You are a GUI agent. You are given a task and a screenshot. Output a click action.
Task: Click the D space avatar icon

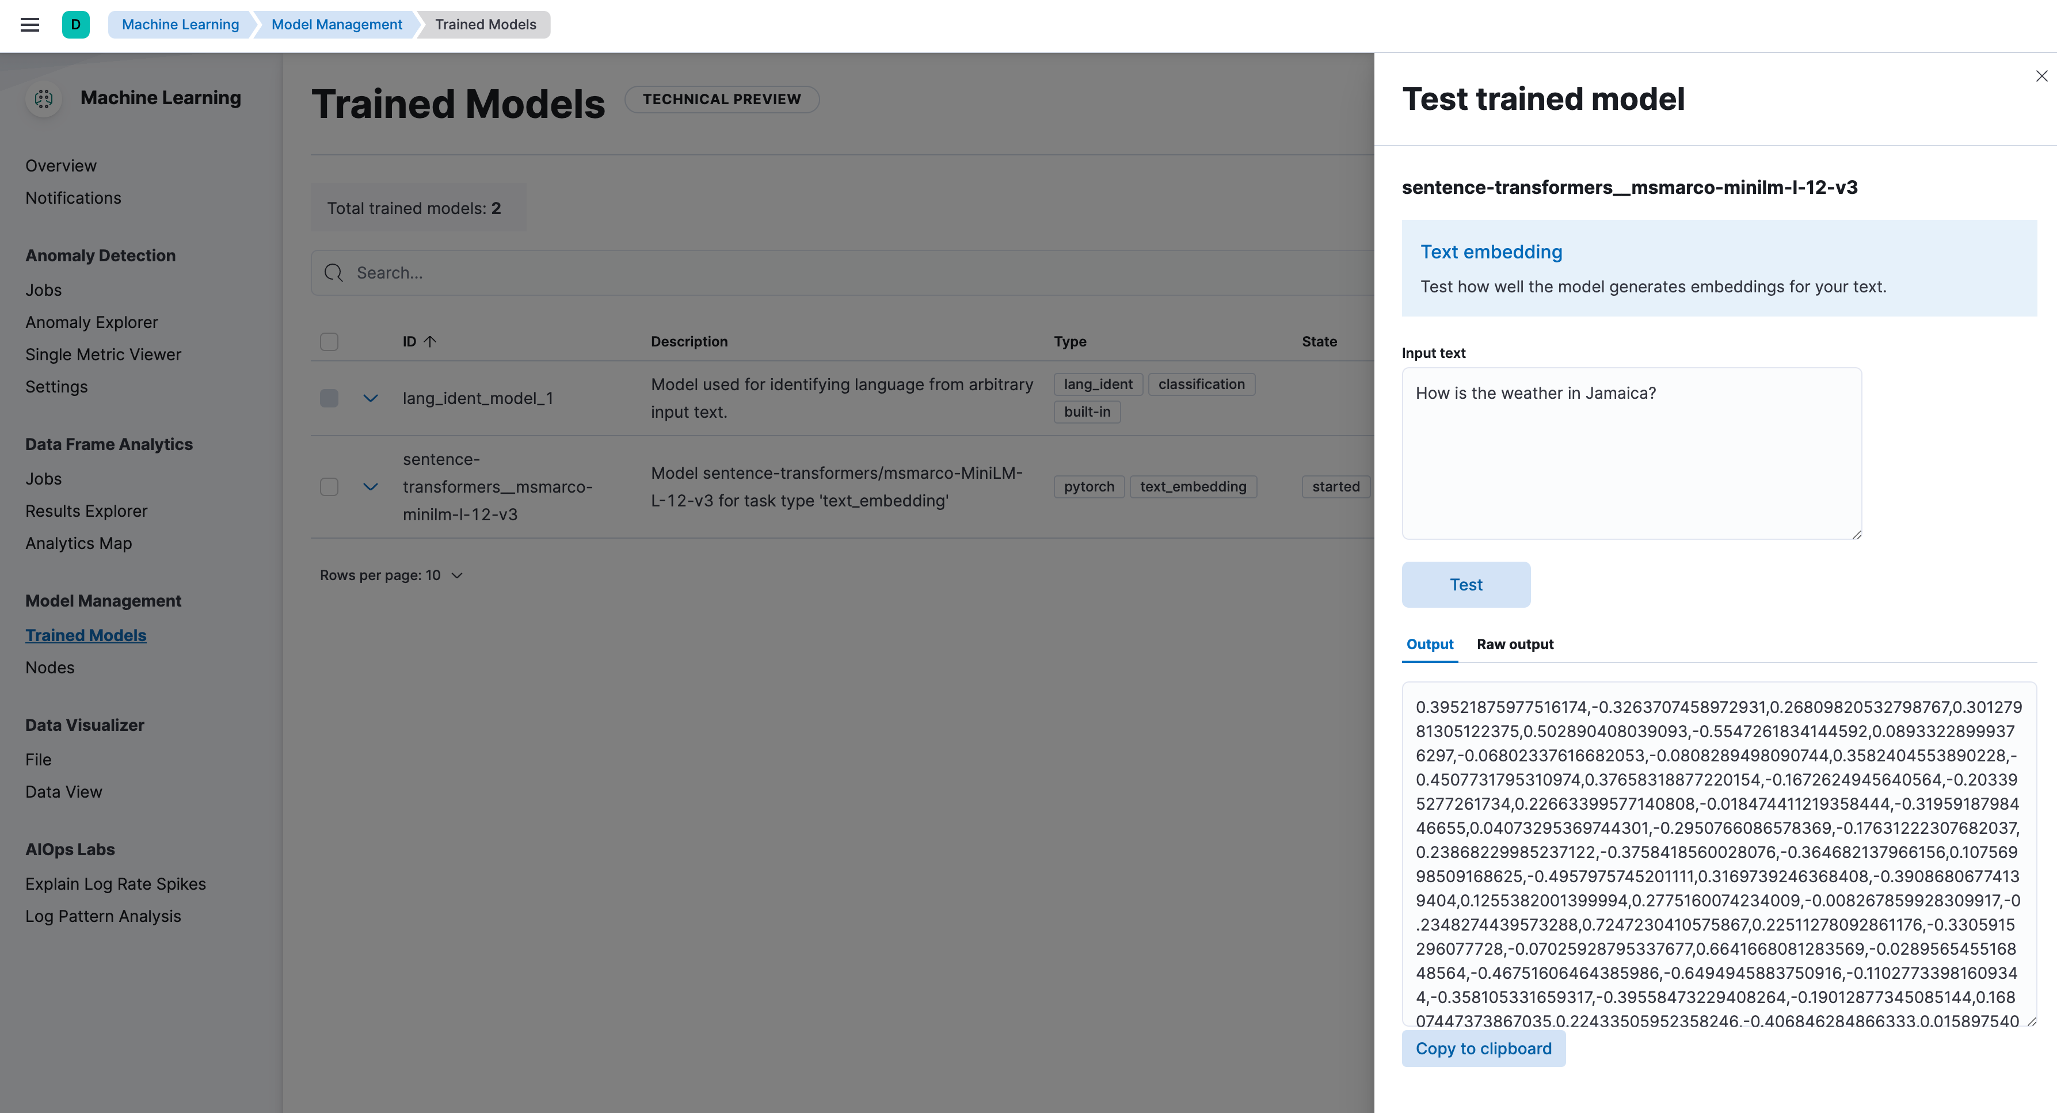(76, 25)
